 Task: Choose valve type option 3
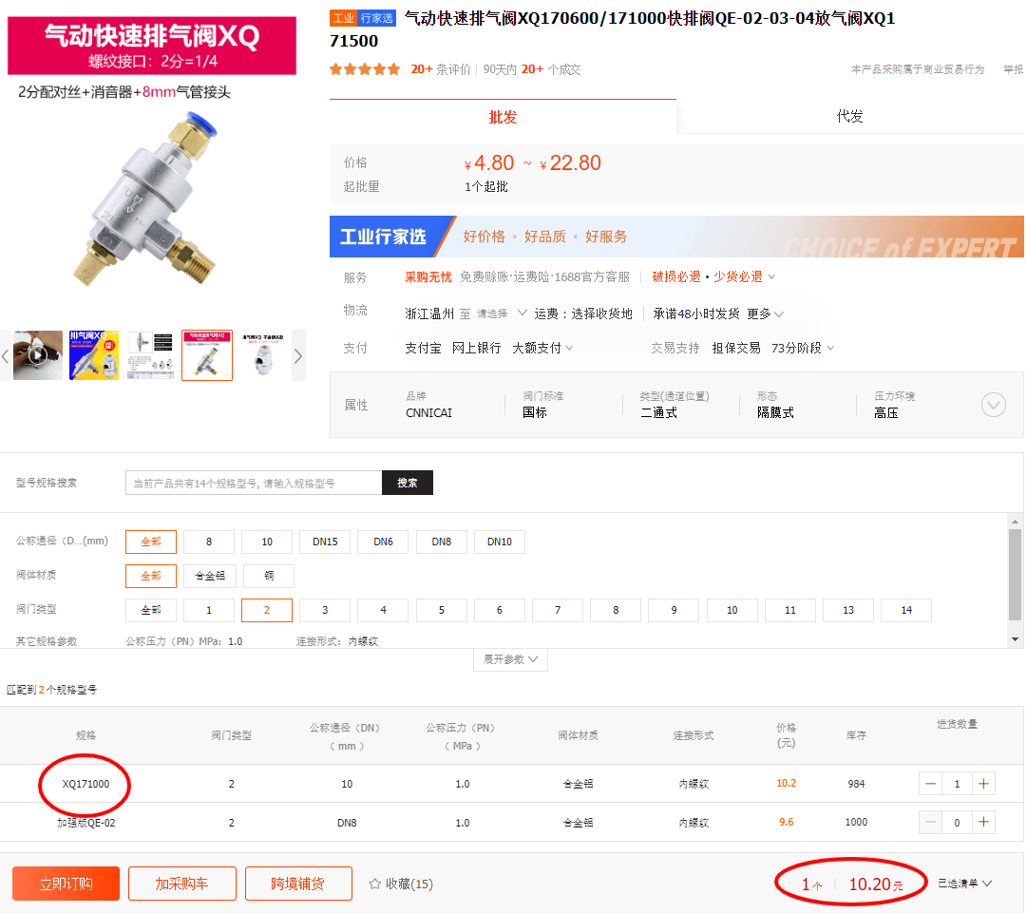pos(325,610)
